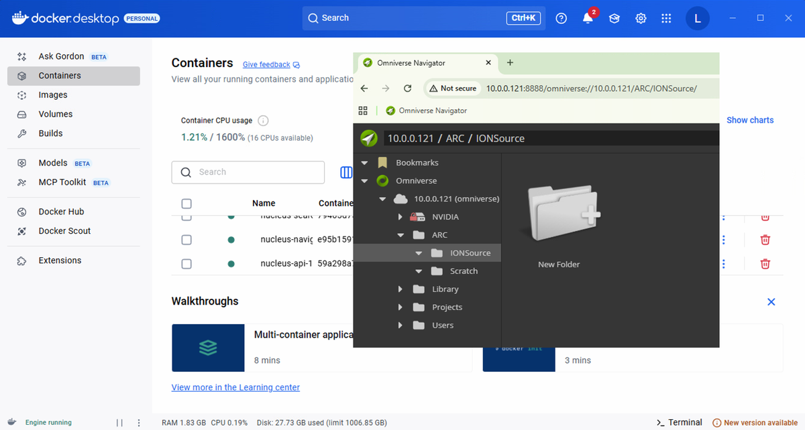Sort containers by Name column header
Viewport: 805px width, 430px height.
coord(264,203)
